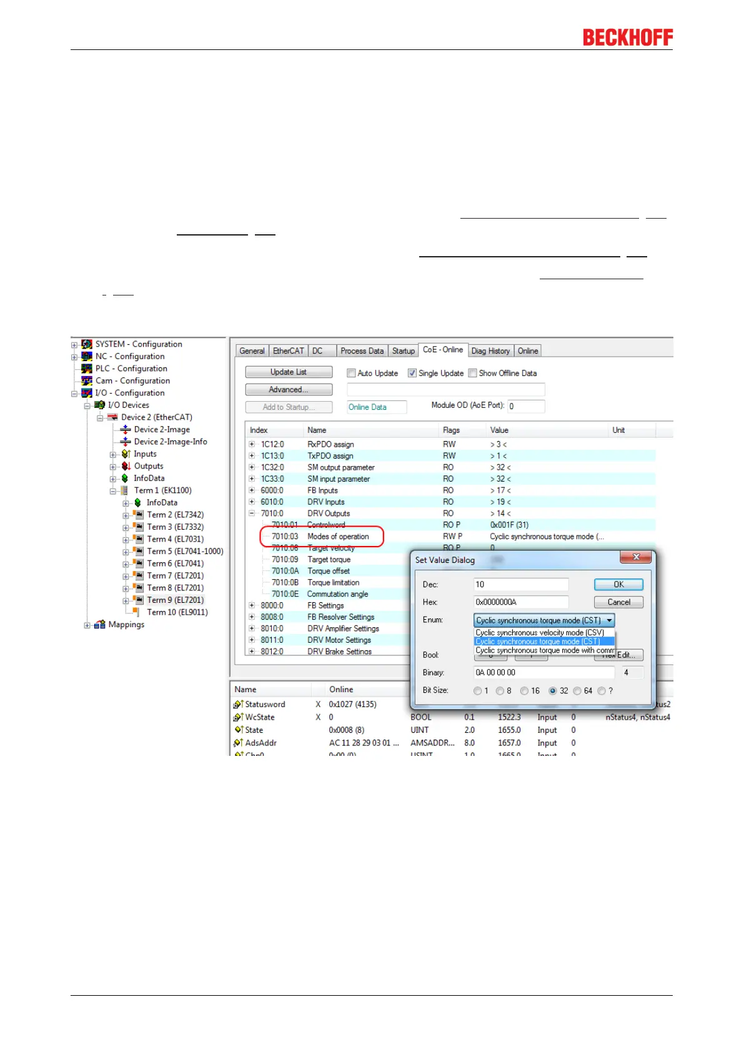Switch to the EtherCAT tab
Image resolution: width=744 pixels, height=1052 pixels.
pos(289,351)
